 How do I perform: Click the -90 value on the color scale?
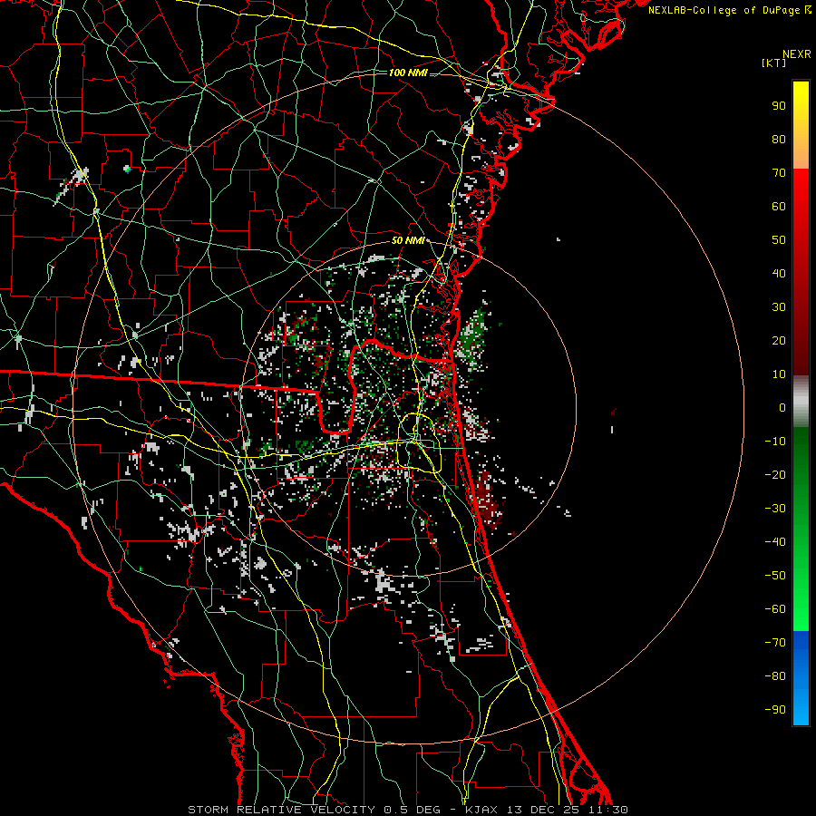pyautogui.click(x=775, y=710)
